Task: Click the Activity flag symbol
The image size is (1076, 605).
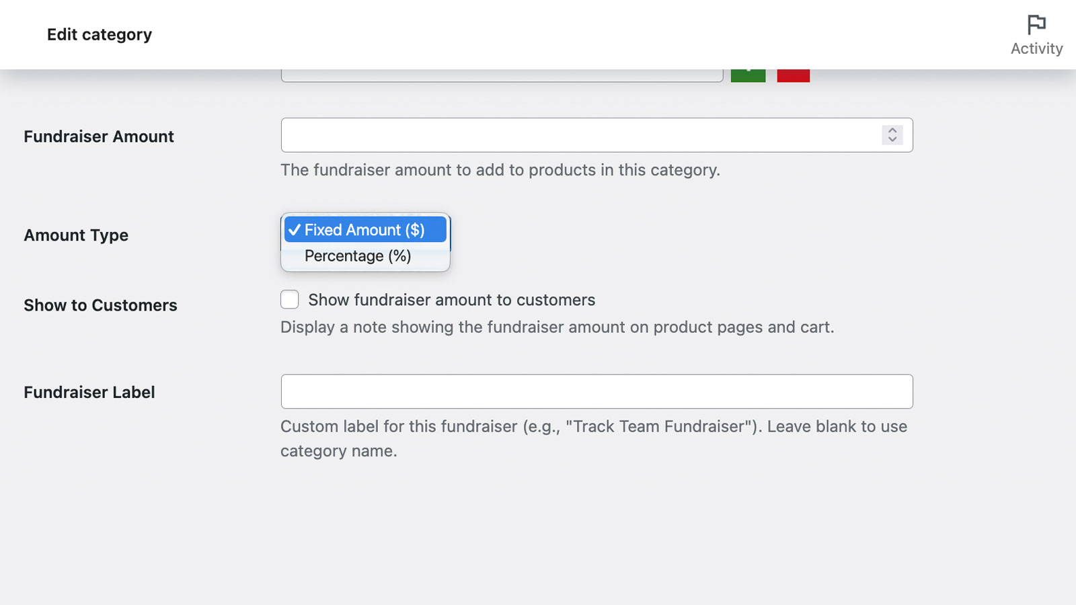Action: coord(1035,24)
